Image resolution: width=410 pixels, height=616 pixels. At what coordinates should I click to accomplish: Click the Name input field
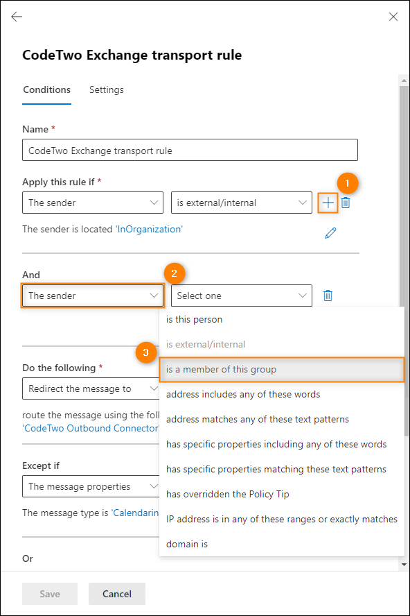[x=190, y=150]
